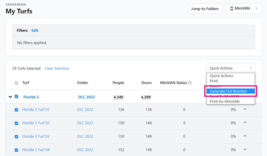Uncheck the Florida 3 parent checkbox
Viewport: 267px width, 156px height.
click(16, 97)
